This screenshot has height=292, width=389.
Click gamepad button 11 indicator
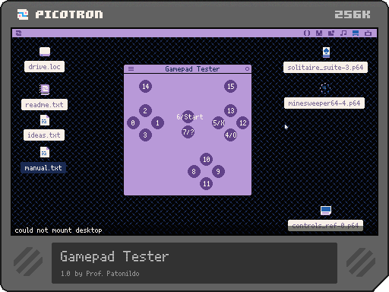pos(206,184)
